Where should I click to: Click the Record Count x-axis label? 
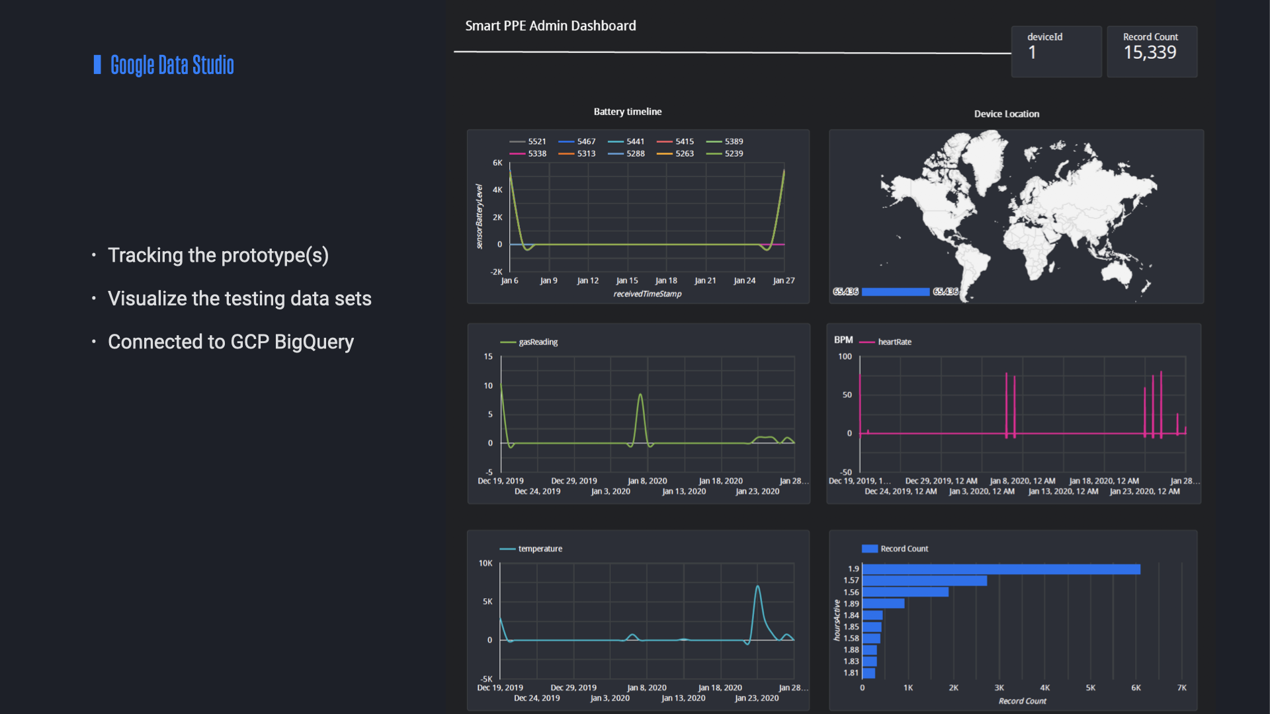click(x=1023, y=701)
